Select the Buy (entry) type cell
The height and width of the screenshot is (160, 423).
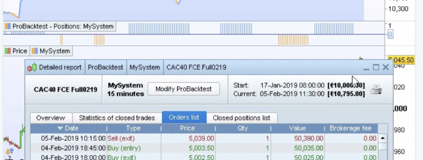click(124, 148)
